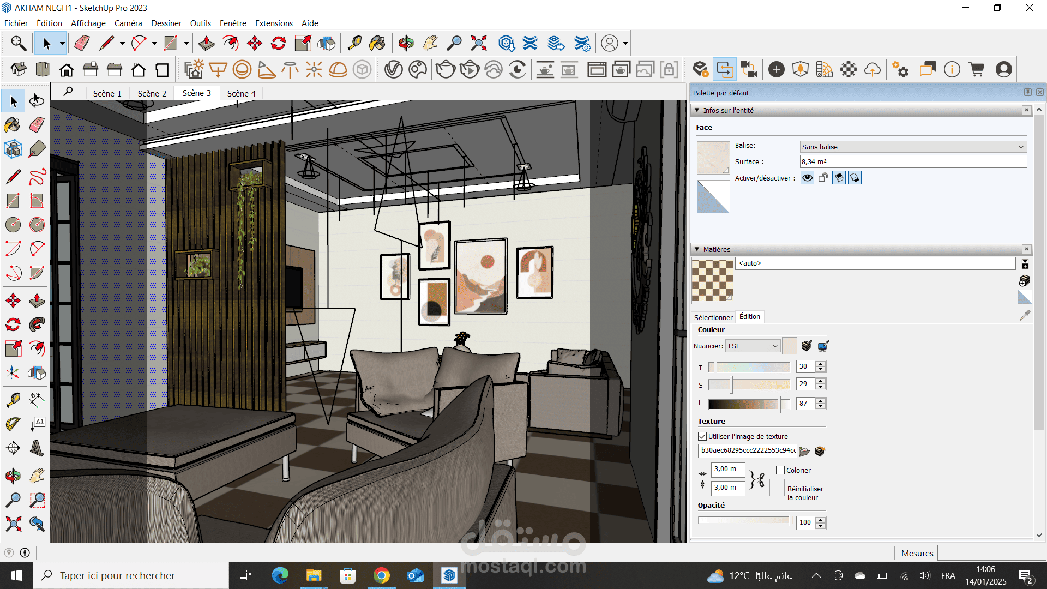Toggle the entity visibility eye icon
Image resolution: width=1047 pixels, height=589 pixels.
pos(807,178)
